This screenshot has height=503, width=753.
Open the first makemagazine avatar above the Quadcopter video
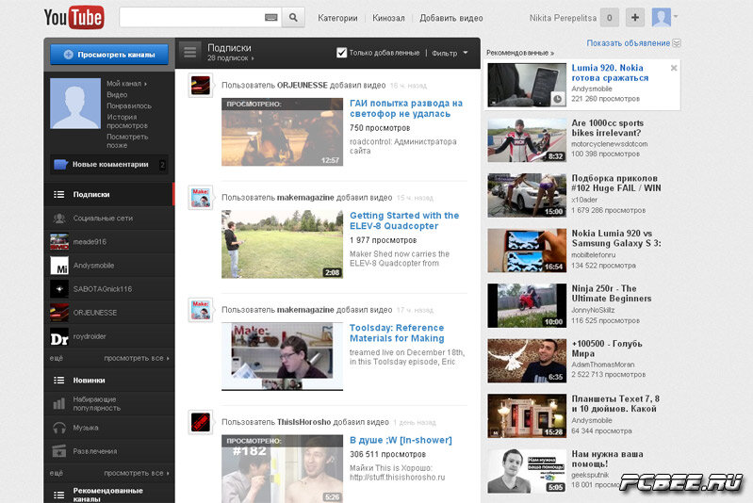point(200,197)
